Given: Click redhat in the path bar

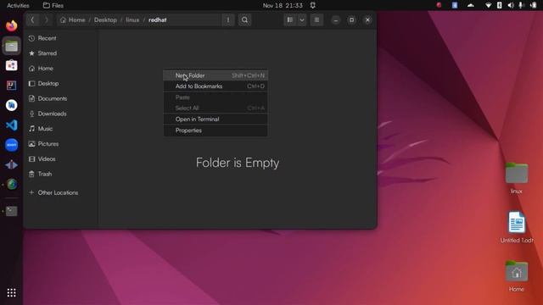Looking at the screenshot, I should tap(158, 20).
